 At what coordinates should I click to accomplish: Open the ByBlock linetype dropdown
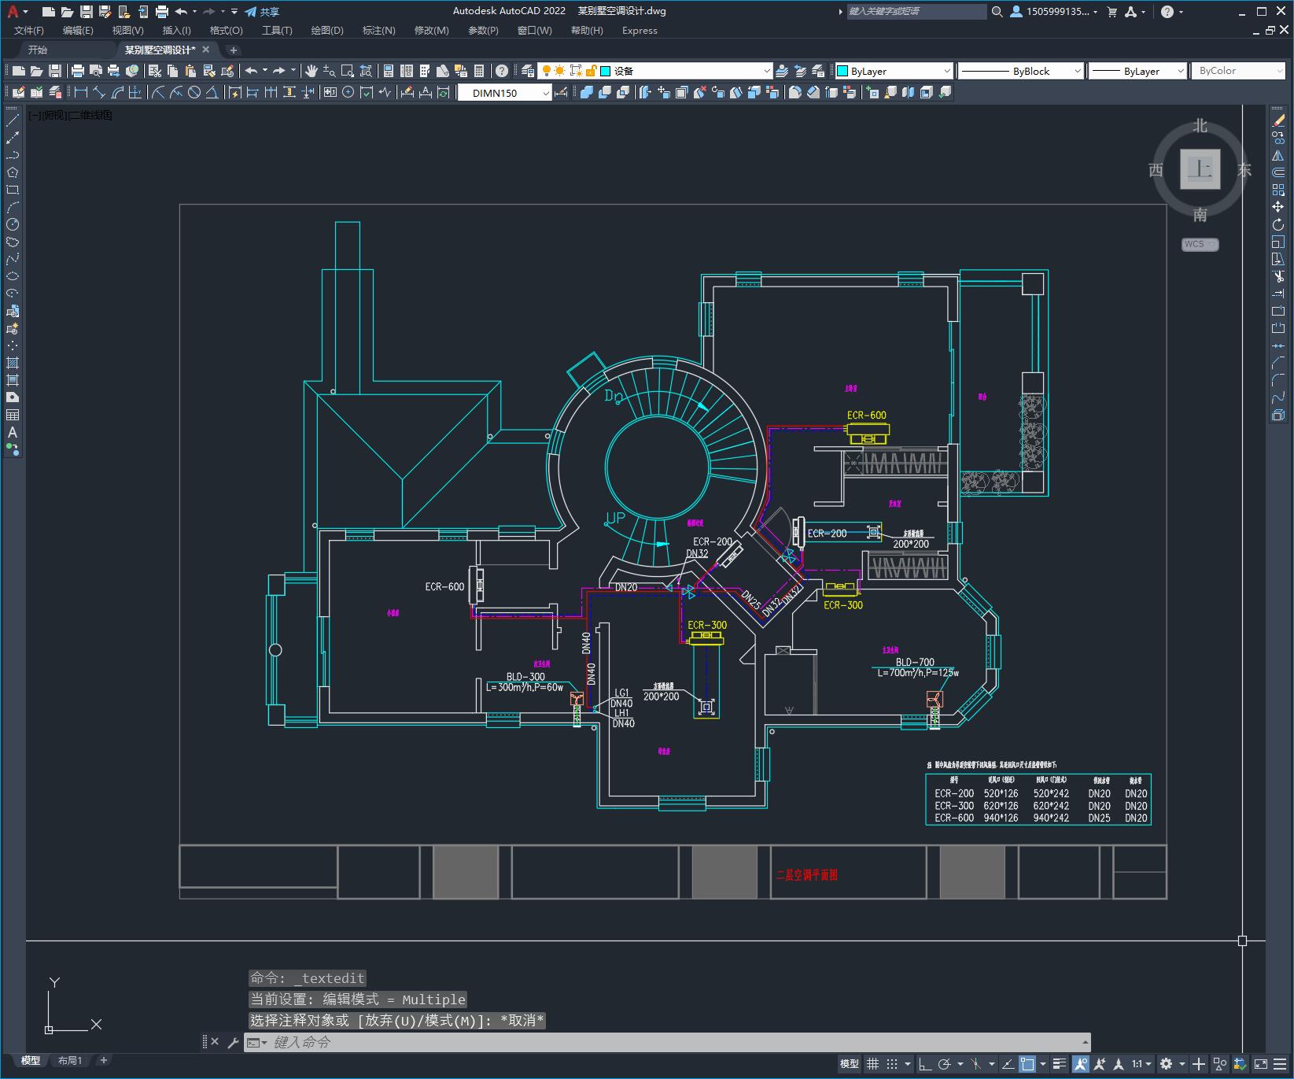(1021, 71)
